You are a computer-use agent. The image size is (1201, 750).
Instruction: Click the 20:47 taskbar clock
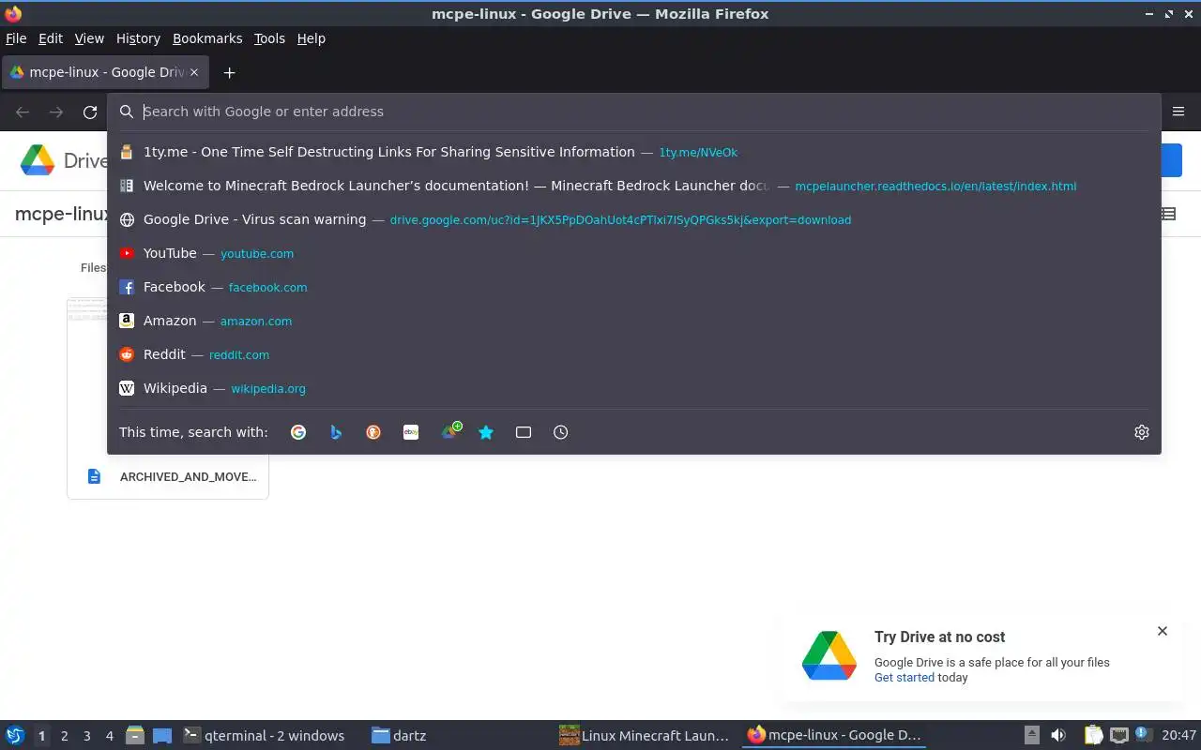click(1179, 736)
